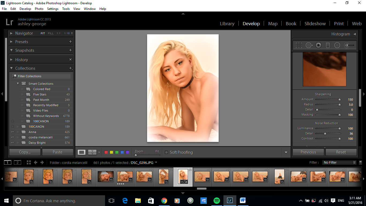The image size is (366, 206).
Task: Switch to the Library module
Action: [x=227, y=24]
